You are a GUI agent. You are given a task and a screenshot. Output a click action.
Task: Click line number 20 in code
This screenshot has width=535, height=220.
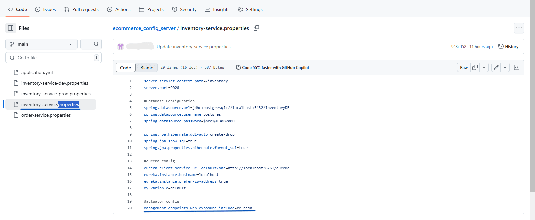pos(129,208)
